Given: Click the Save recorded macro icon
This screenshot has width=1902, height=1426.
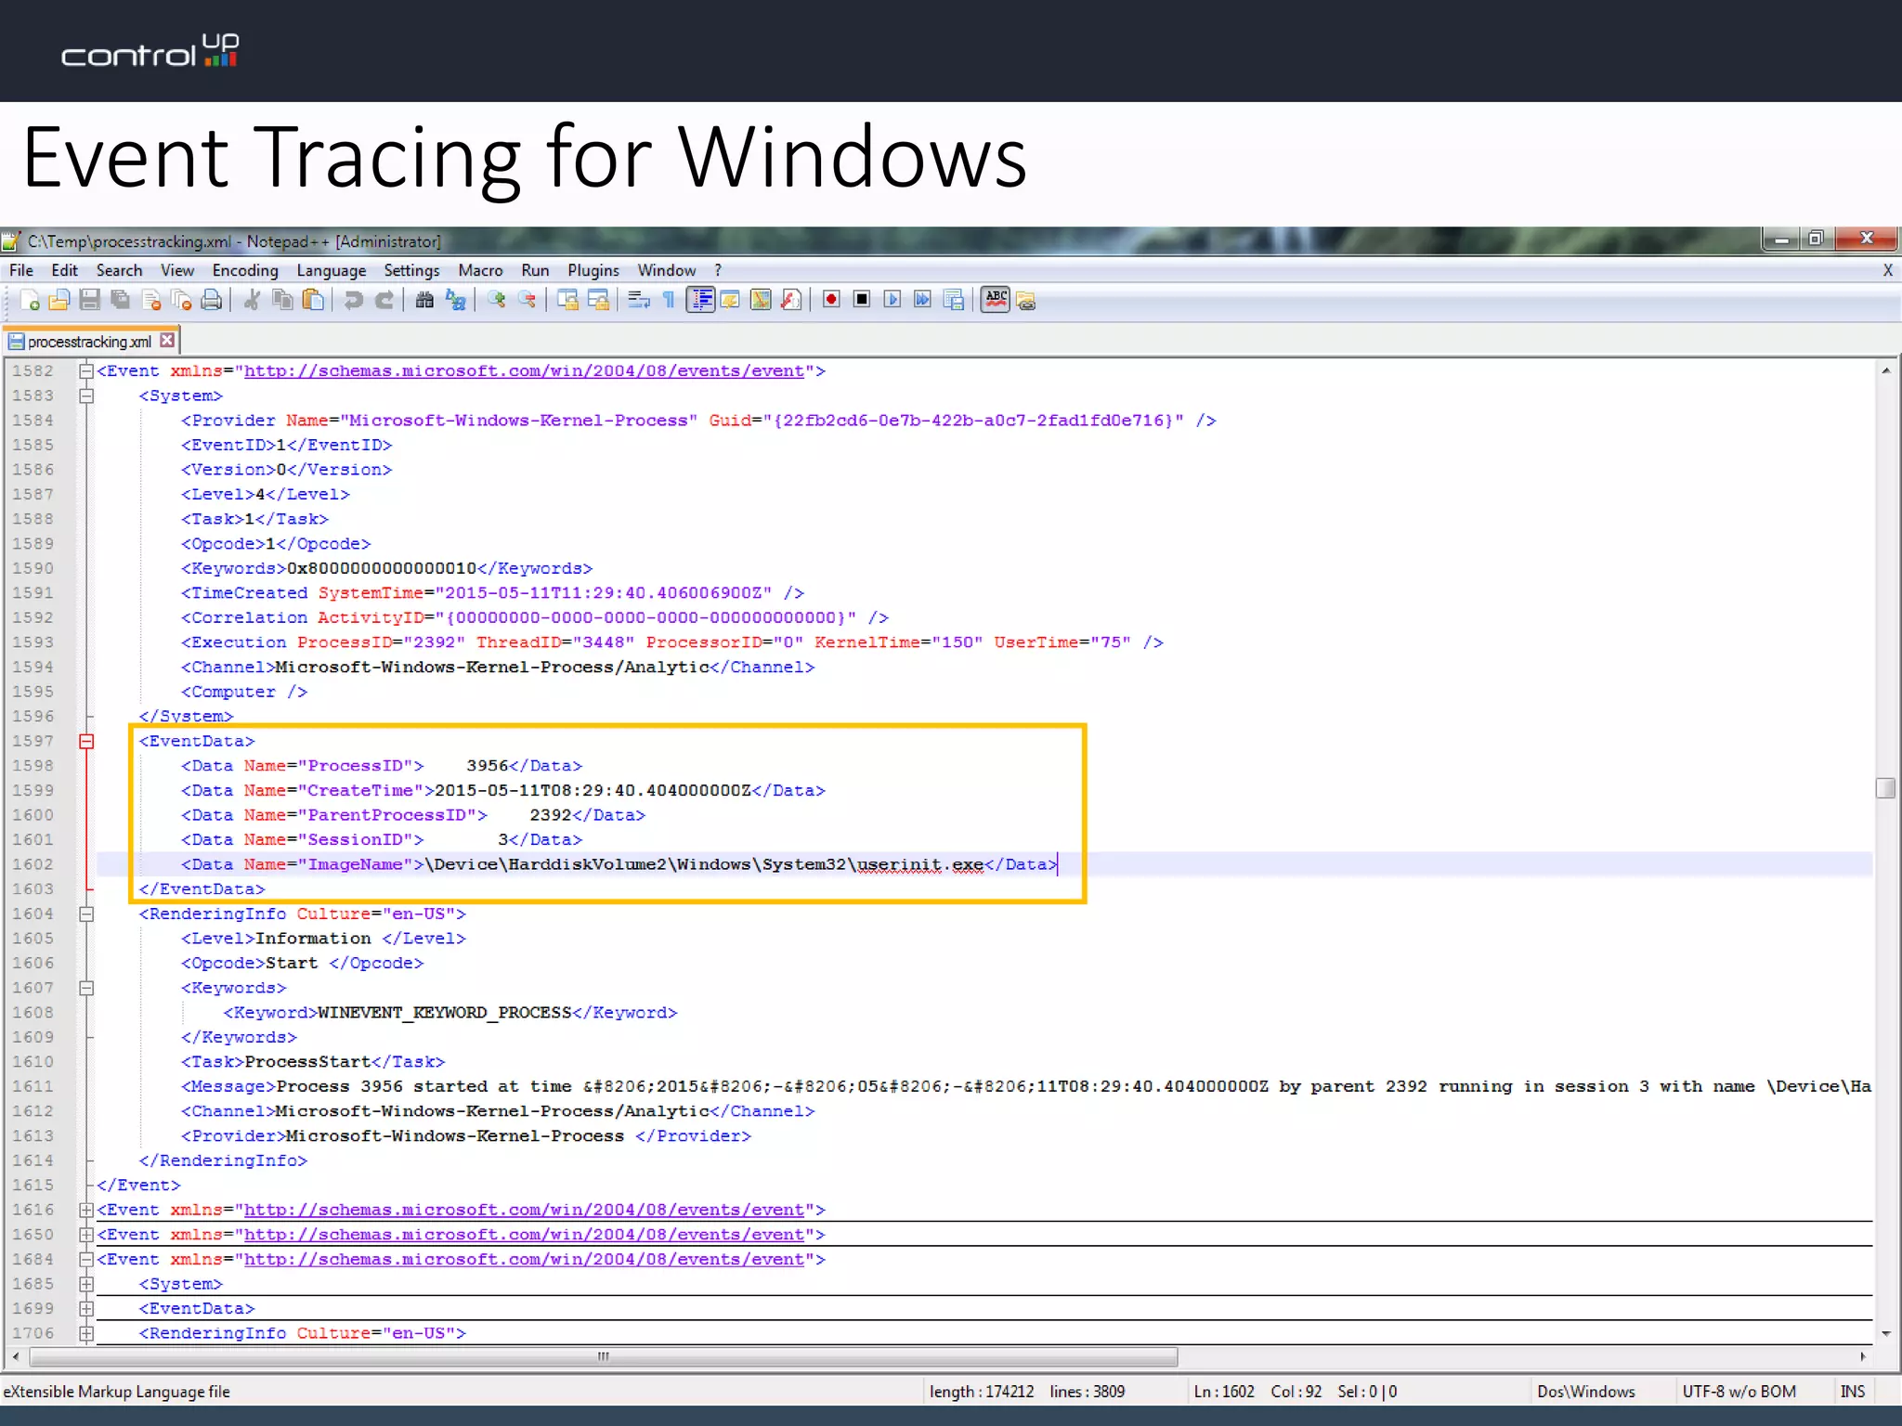Looking at the screenshot, I should (953, 299).
